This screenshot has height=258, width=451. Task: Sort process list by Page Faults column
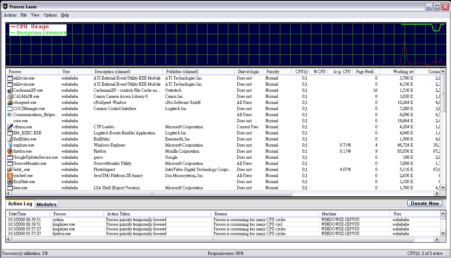pos(366,72)
